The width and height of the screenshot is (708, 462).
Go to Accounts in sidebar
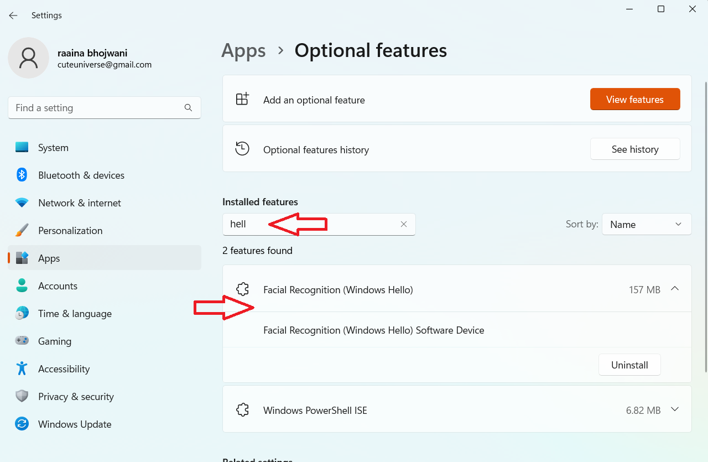(58, 286)
